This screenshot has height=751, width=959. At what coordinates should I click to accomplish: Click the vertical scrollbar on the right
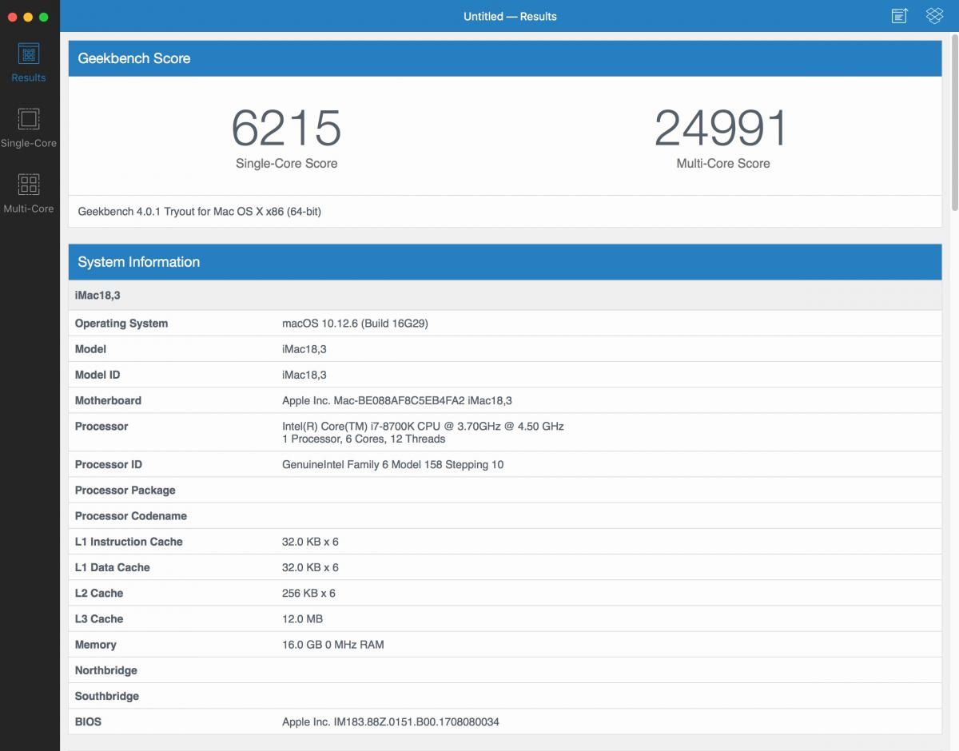pyautogui.click(x=954, y=124)
